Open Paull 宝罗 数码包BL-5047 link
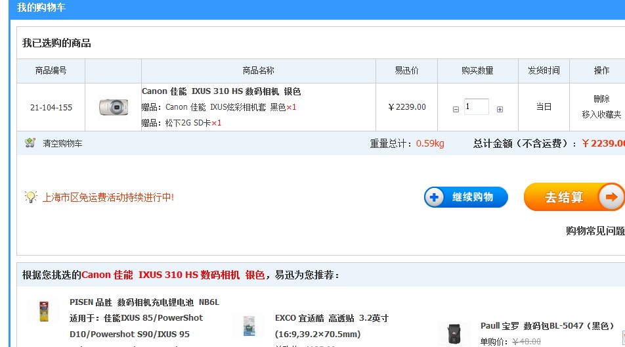This screenshot has width=625, height=347. tap(548, 326)
